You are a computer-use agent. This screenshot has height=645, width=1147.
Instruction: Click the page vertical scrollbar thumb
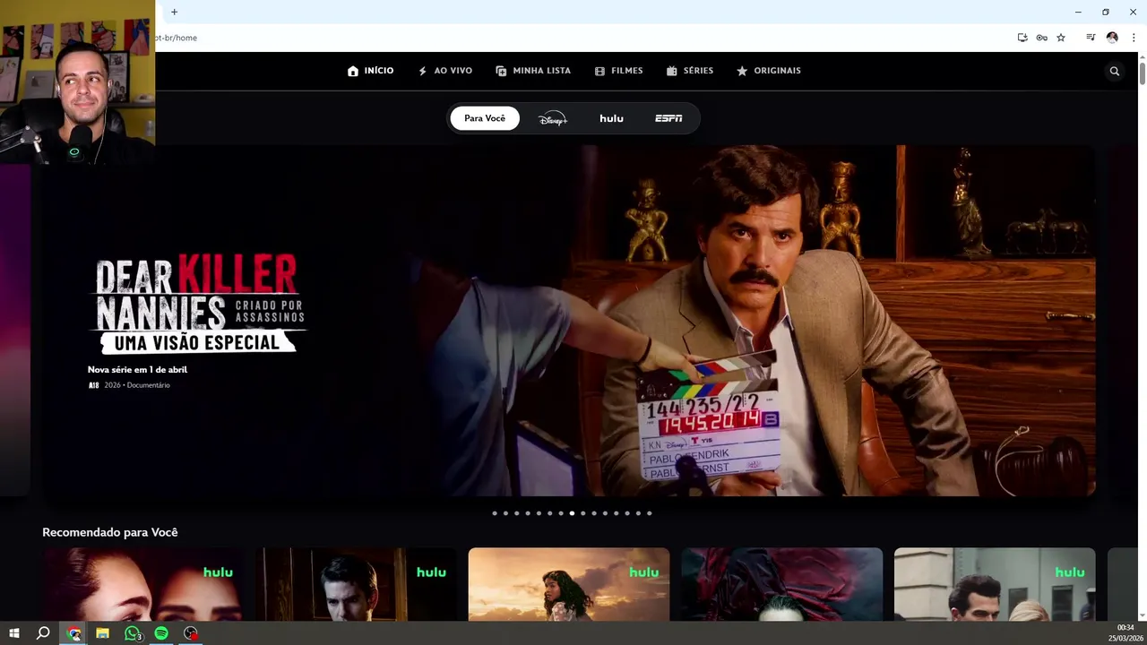1142,74
